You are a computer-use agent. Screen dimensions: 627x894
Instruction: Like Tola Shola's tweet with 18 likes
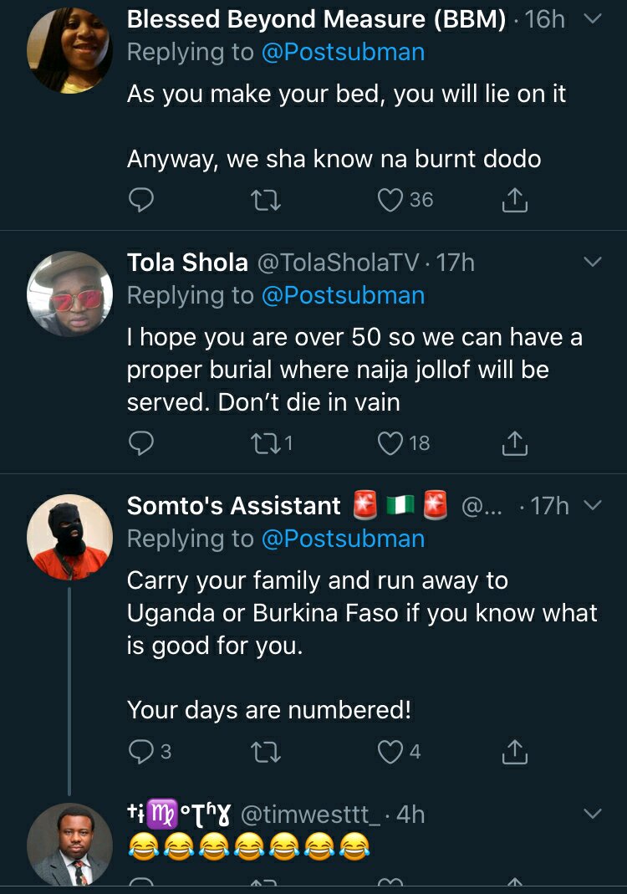pos(391,442)
